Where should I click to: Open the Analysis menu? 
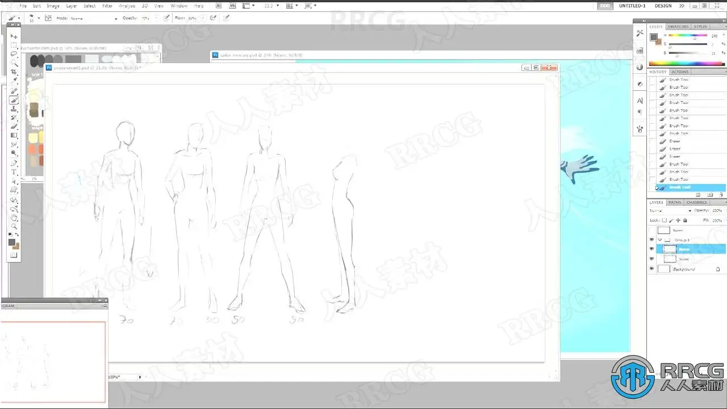[x=127, y=6]
